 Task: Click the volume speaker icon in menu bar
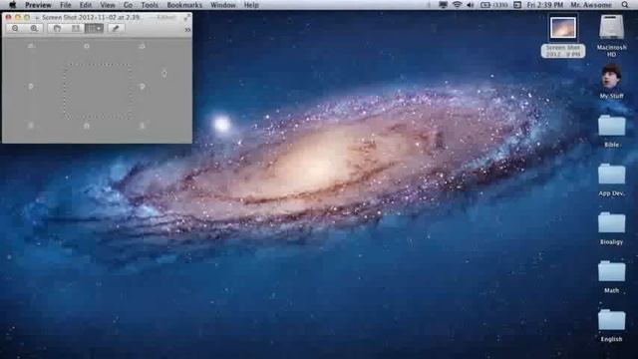tap(471, 5)
